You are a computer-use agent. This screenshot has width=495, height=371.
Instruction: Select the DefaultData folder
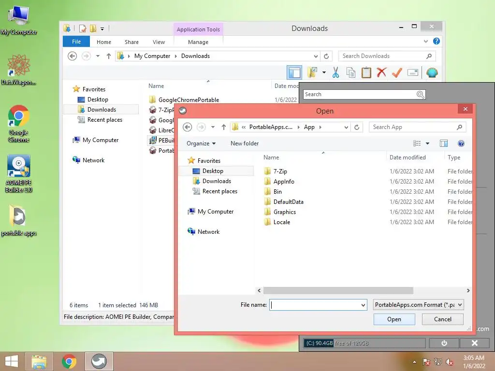click(288, 201)
